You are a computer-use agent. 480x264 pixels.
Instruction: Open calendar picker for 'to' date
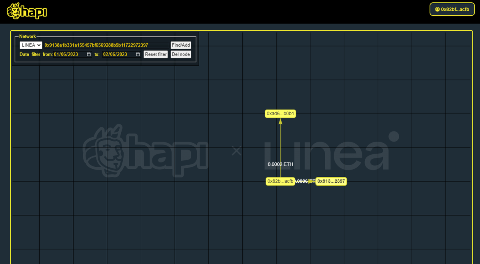(138, 54)
